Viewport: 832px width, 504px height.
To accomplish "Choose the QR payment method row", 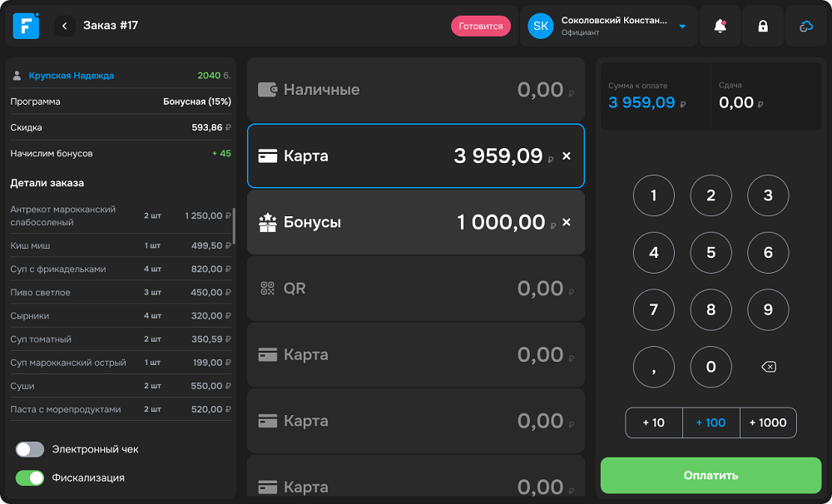I will tap(415, 289).
